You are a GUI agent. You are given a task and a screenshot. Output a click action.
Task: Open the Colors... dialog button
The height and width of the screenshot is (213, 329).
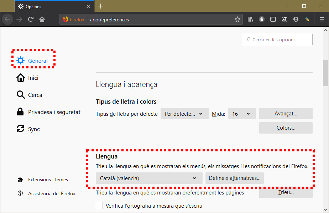(286, 128)
